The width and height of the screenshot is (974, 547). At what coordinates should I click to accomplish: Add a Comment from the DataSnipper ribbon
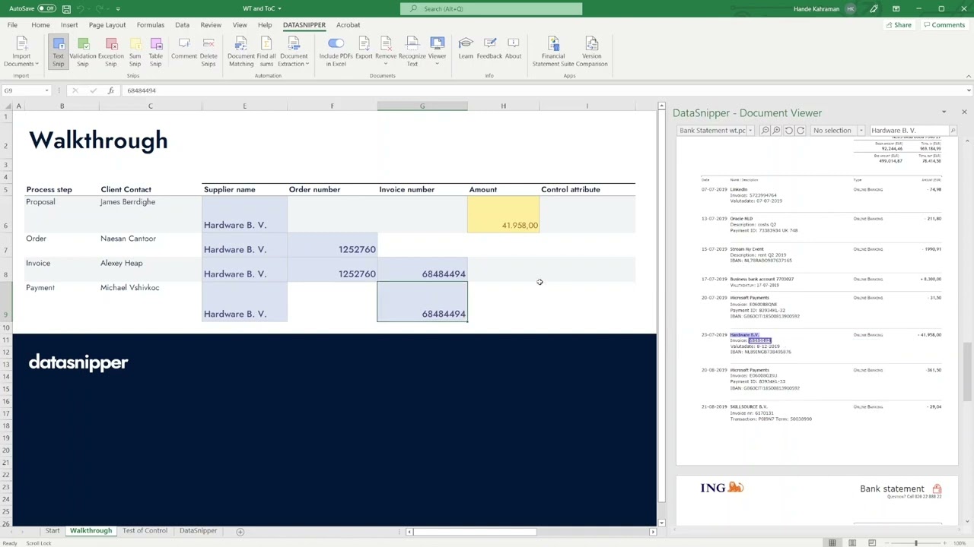pos(184,49)
